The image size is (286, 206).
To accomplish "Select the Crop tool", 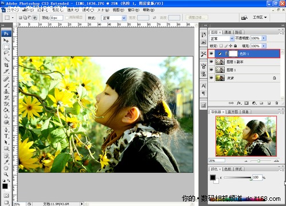I will click(x=6, y=65).
